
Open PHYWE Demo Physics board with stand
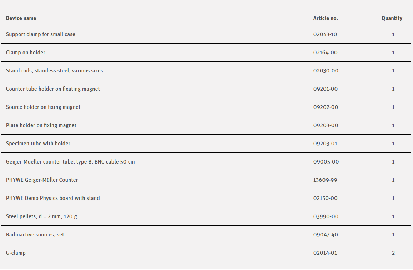click(x=53, y=198)
